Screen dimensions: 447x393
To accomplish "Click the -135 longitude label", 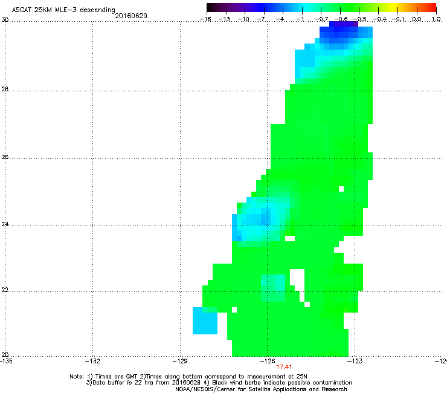I will (6, 361).
